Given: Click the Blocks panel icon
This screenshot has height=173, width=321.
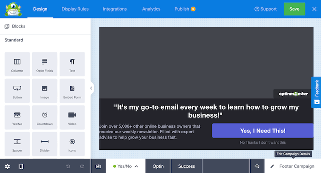Looking at the screenshot, I should (x=7, y=26).
